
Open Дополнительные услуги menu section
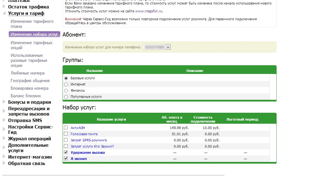(x=28, y=148)
